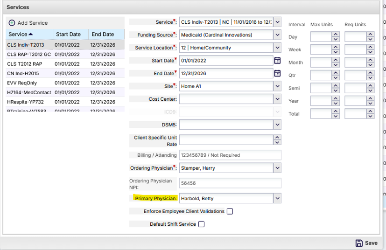Click the Week Req Units input
The height and width of the screenshot is (250, 386).
coord(356,49)
